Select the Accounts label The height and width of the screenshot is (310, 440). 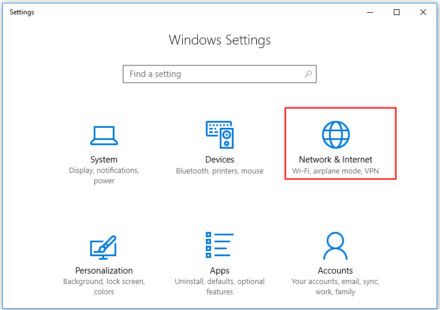[335, 271]
